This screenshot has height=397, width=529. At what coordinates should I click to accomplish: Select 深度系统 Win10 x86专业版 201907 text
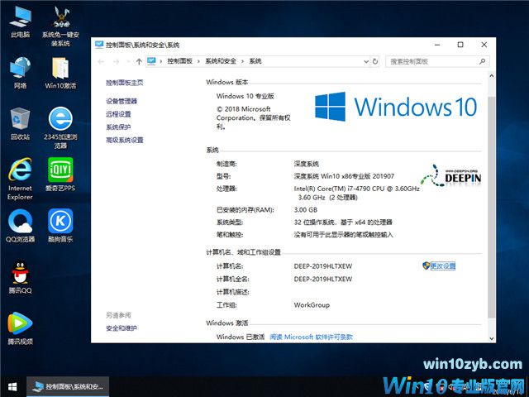(344, 176)
